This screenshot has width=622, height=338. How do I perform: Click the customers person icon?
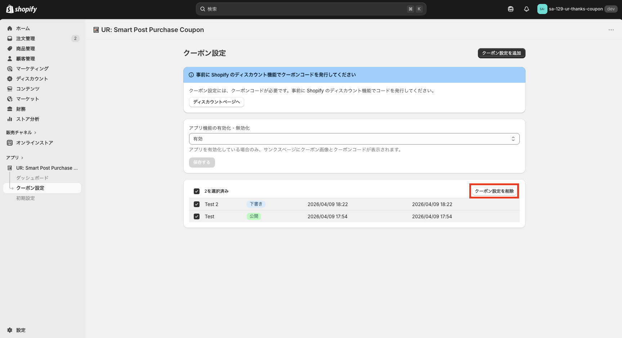point(10,59)
